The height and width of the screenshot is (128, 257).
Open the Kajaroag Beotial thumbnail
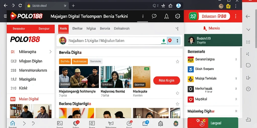tap(116, 77)
